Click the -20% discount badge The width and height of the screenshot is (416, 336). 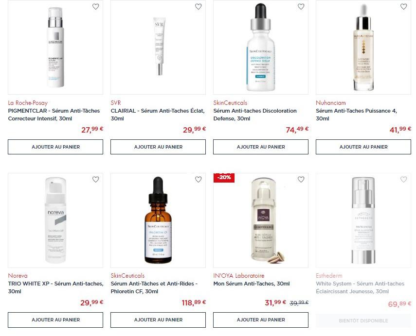point(224,178)
